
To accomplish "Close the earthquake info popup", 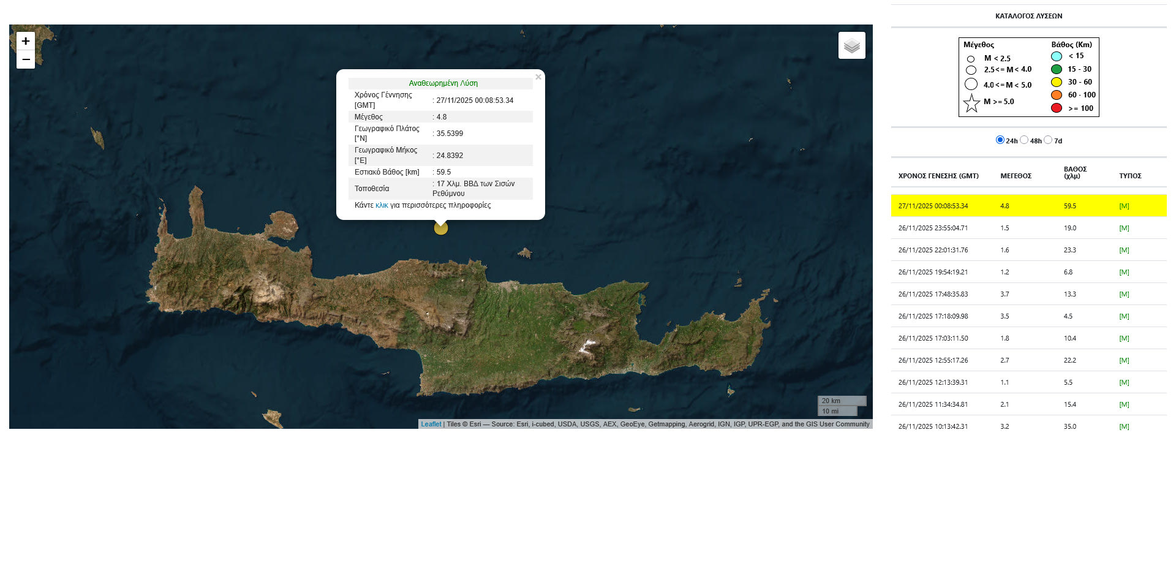I will coord(538,77).
